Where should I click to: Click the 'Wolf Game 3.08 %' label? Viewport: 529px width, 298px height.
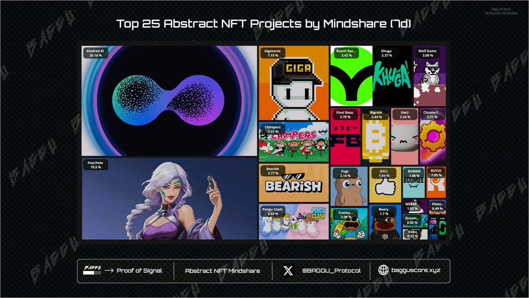click(x=427, y=53)
